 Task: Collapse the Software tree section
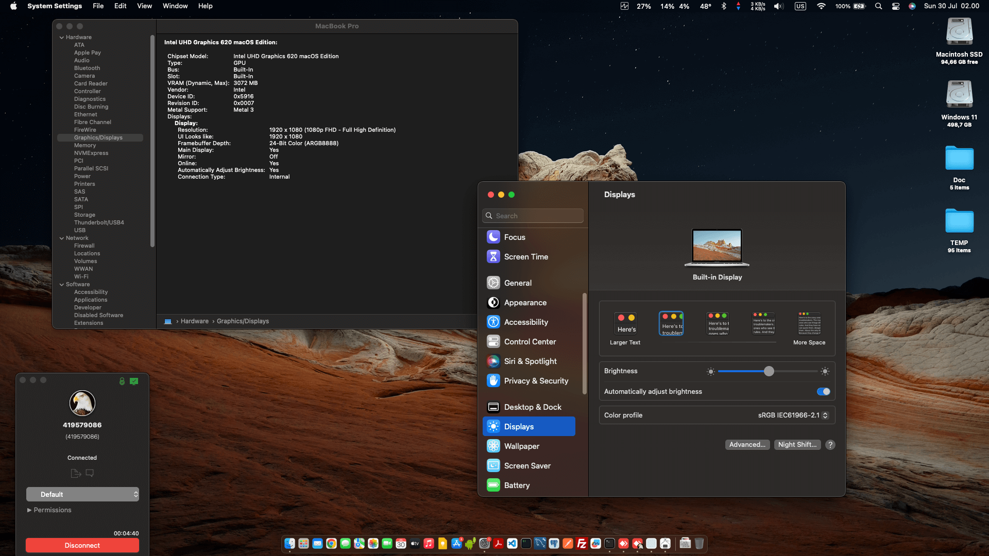click(62, 284)
